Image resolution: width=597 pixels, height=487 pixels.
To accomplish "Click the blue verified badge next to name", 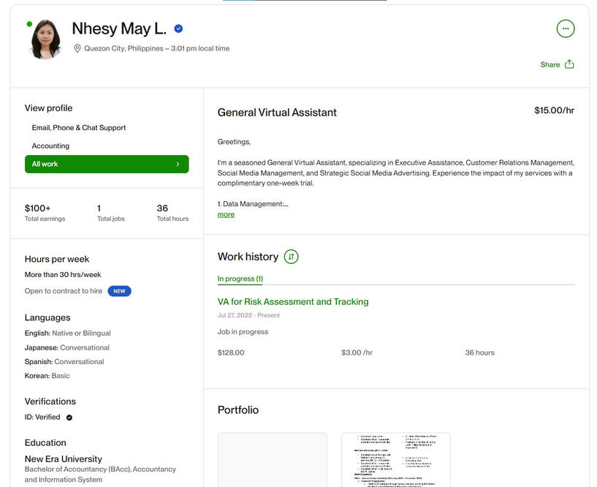I will [x=178, y=29].
